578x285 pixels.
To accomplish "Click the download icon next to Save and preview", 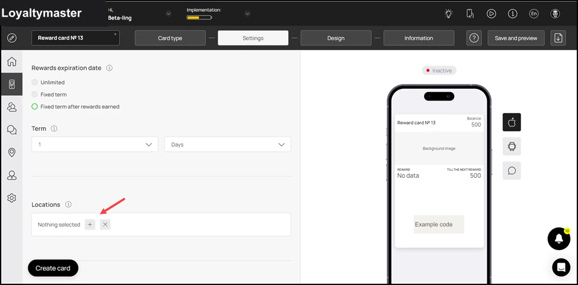I will pyautogui.click(x=558, y=38).
